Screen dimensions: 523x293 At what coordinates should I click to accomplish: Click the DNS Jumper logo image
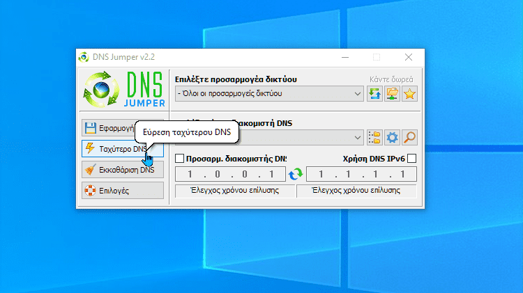point(124,89)
